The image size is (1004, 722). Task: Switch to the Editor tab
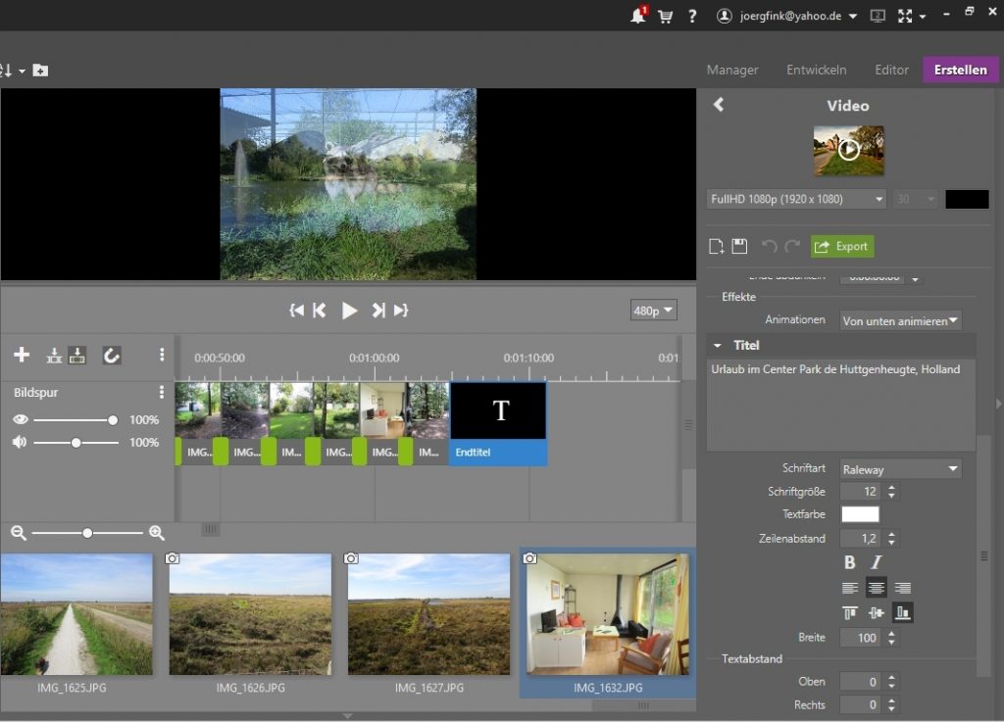pyautogui.click(x=892, y=70)
